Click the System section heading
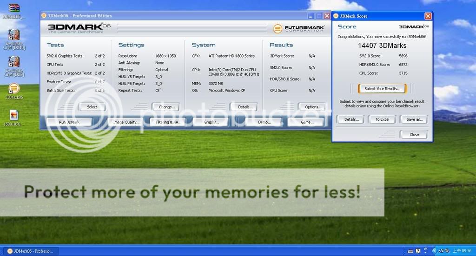The height and width of the screenshot is (256, 476). click(x=204, y=45)
